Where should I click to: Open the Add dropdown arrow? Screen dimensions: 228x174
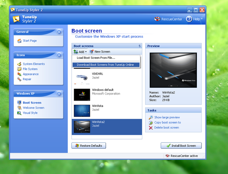pos(86,52)
